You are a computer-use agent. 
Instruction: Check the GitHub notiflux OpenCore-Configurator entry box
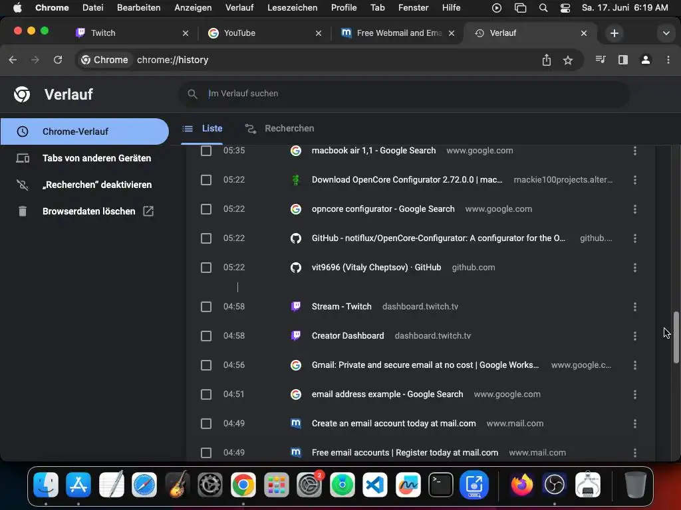(206, 238)
